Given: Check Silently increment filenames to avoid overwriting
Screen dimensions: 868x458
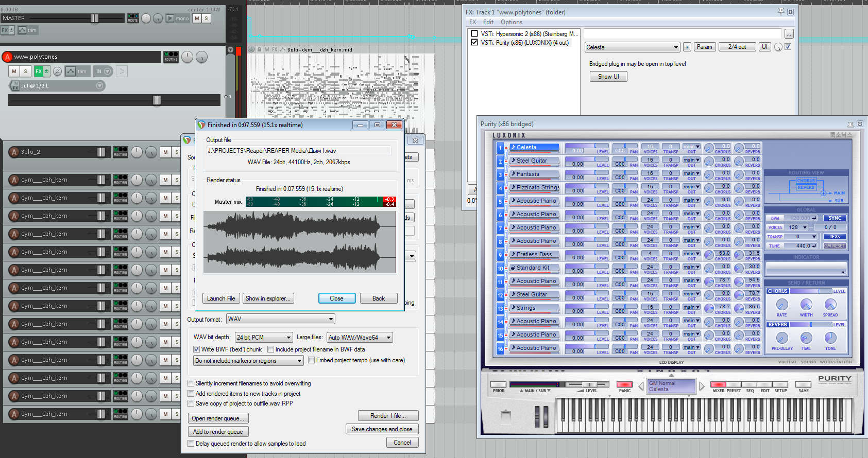Looking at the screenshot, I should pyautogui.click(x=191, y=383).
